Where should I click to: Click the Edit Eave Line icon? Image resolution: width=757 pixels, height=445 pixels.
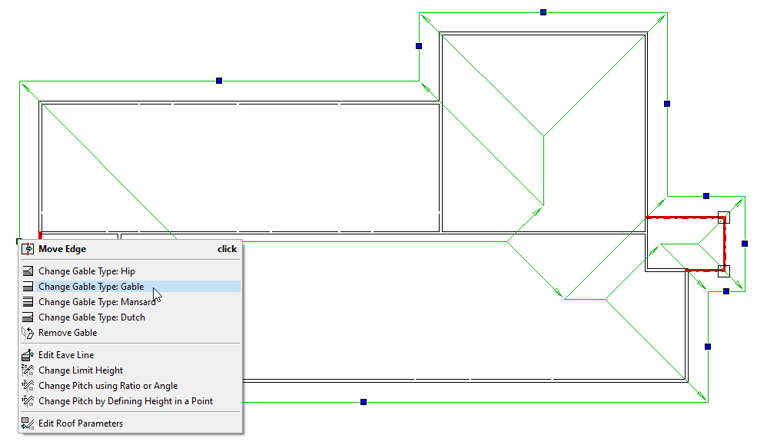click(28, 355)
